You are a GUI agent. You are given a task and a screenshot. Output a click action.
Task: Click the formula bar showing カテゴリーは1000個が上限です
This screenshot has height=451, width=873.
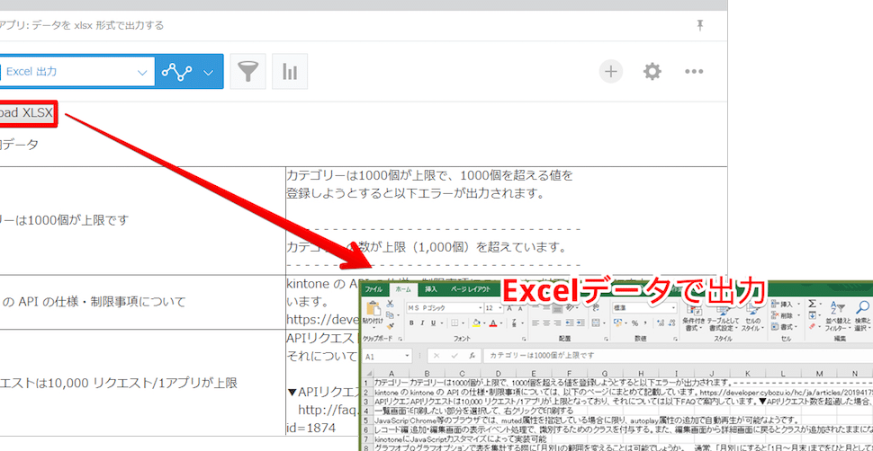point(677,356)
